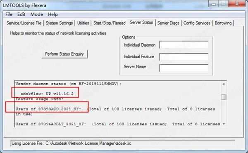Focus the Individual Daemon input field

pyautogui.click(x=184, y=45)
